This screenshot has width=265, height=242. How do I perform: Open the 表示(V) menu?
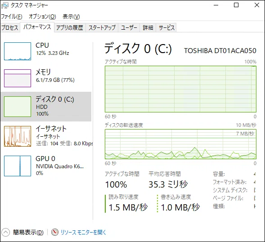(x=71, y=16)
